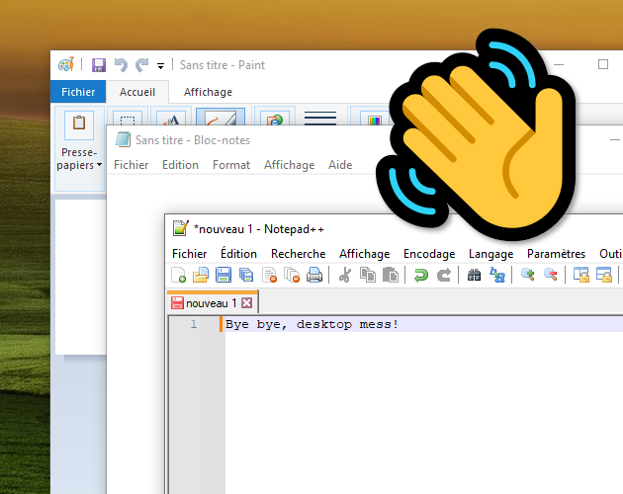
Task: Click Copy icon in Notepad++ toolbar
Action: coord(368,275)
